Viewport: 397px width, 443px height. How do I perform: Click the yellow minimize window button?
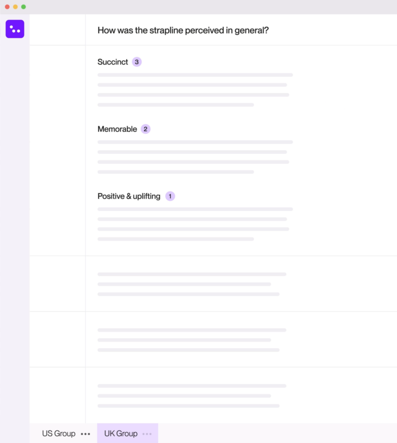click(x=16, y=7)
